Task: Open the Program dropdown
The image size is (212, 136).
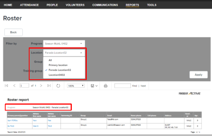Action: [x=64, y=44]
